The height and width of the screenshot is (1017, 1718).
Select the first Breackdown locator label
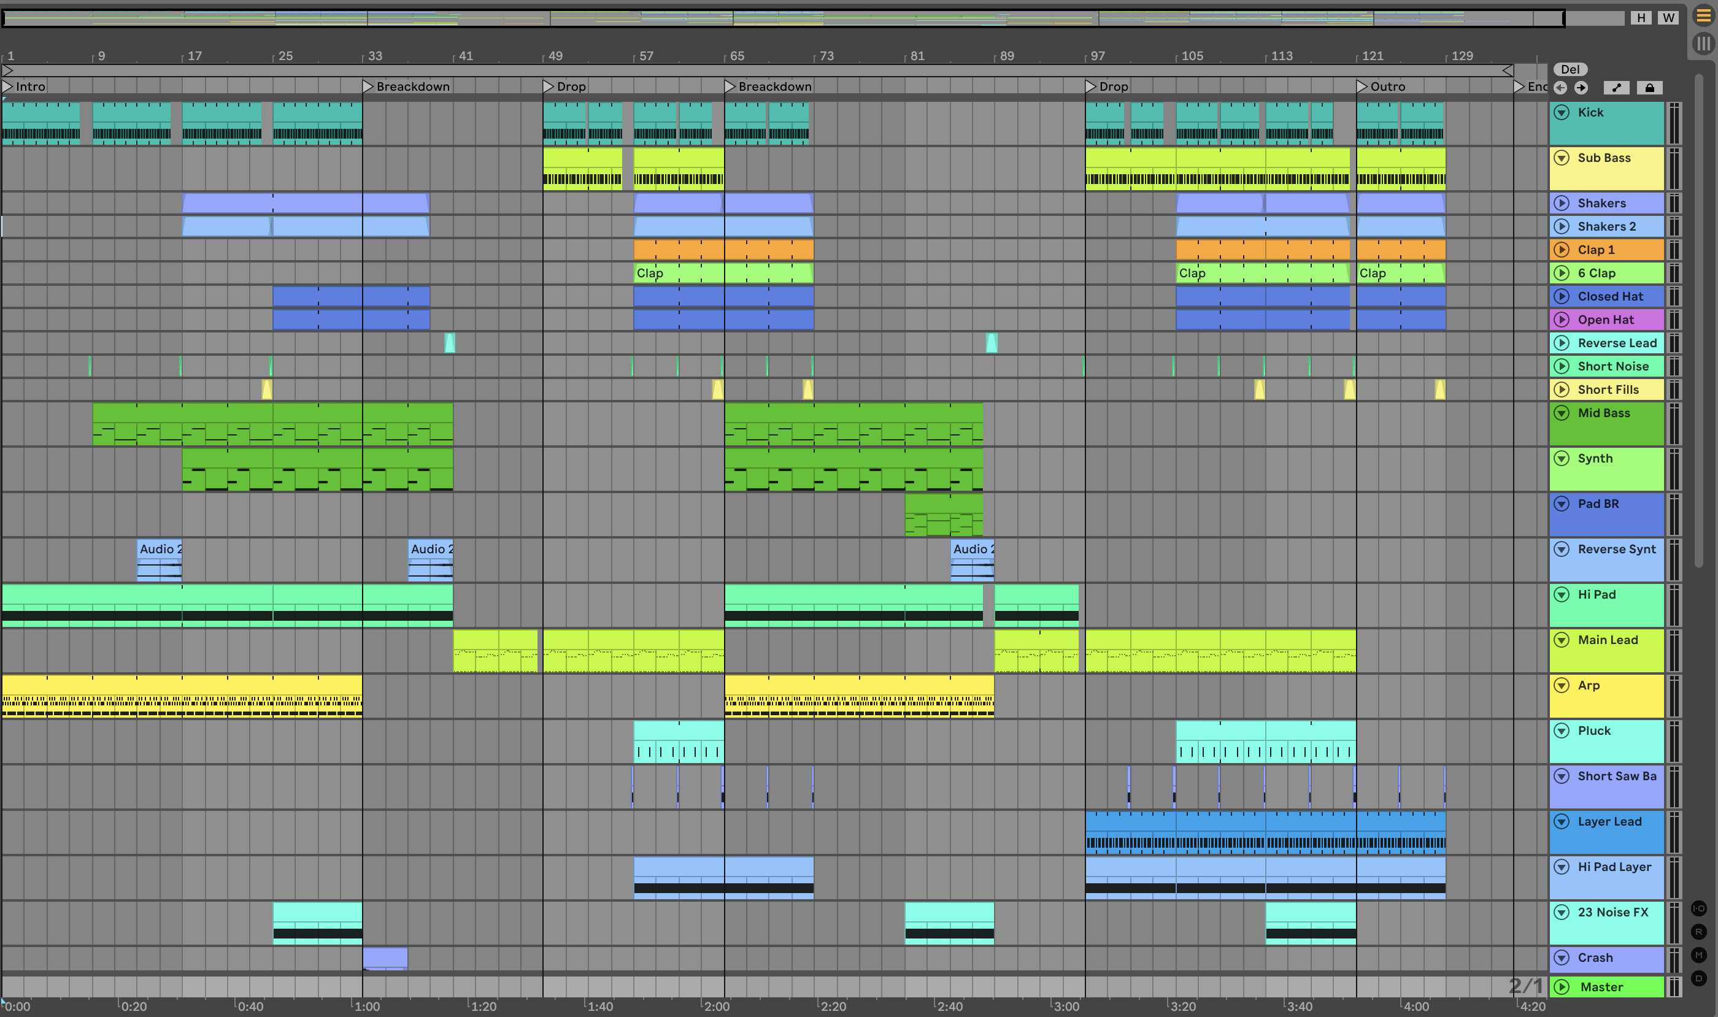coord(412,87)
